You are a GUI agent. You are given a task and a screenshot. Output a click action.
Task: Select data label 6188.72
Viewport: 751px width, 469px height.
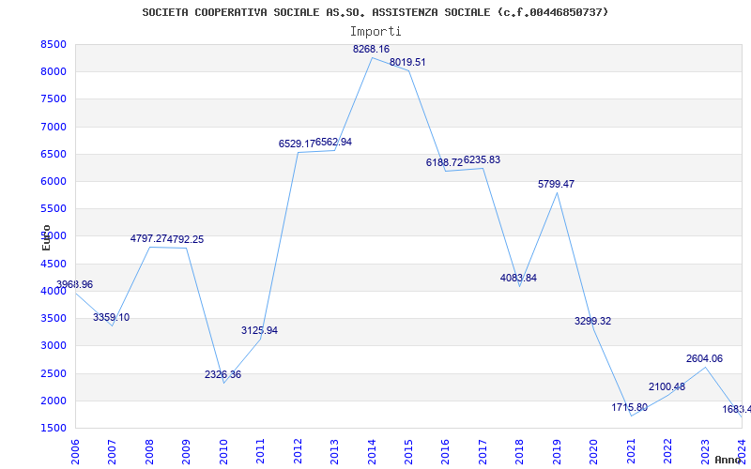[444, 162]
